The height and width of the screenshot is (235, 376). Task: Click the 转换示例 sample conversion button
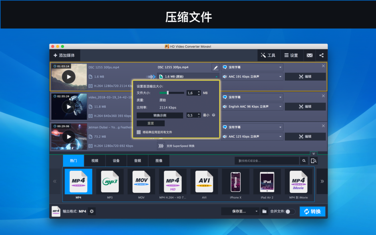160,115
